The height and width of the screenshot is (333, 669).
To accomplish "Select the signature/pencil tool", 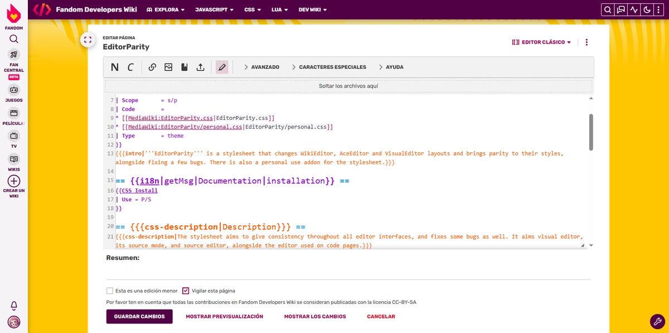I will 222,67.
